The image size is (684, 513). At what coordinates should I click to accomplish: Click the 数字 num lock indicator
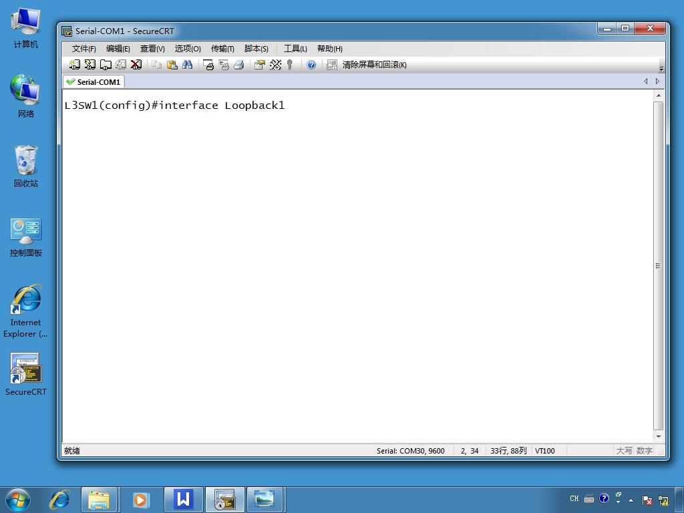pyautogui.click(x=645, y=451)
